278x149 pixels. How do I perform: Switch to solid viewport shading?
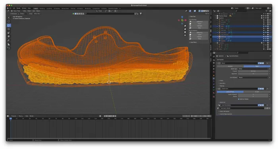click(x=204, y=11)
